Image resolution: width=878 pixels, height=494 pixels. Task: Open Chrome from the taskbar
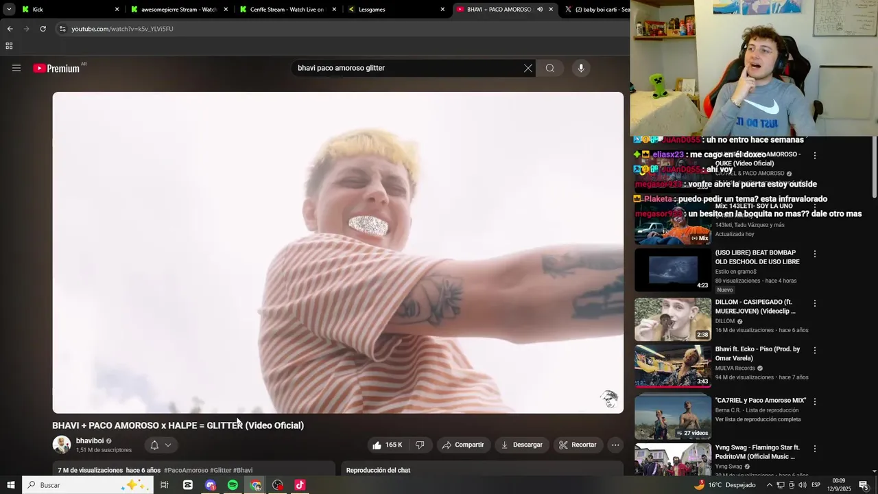[256, 485]
